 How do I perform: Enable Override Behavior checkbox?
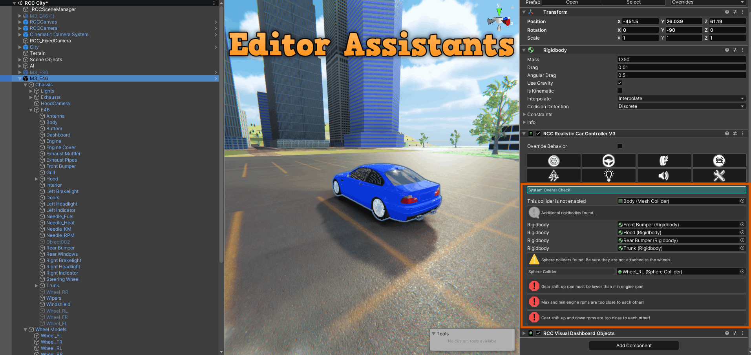[620, 146]
